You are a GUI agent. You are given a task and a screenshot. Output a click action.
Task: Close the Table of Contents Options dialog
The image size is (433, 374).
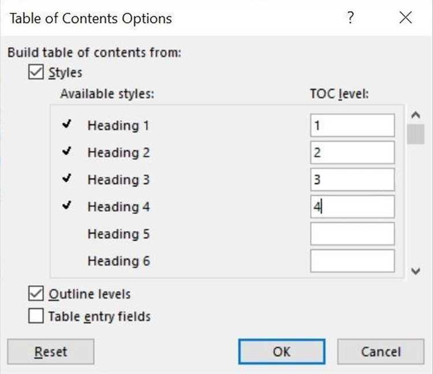pos(406,18)
